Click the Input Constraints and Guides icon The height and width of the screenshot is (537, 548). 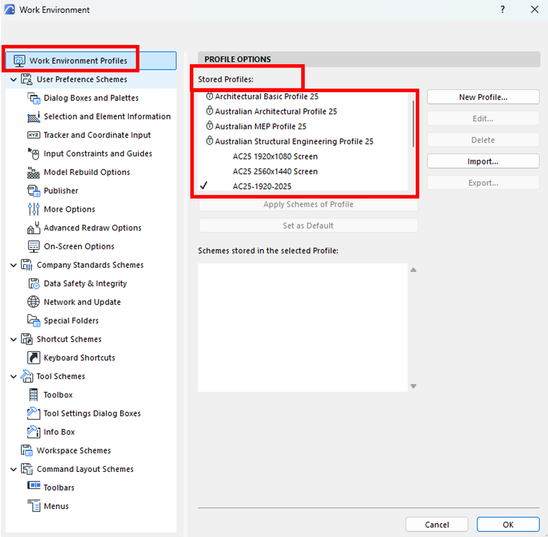(x=33, y=154)
